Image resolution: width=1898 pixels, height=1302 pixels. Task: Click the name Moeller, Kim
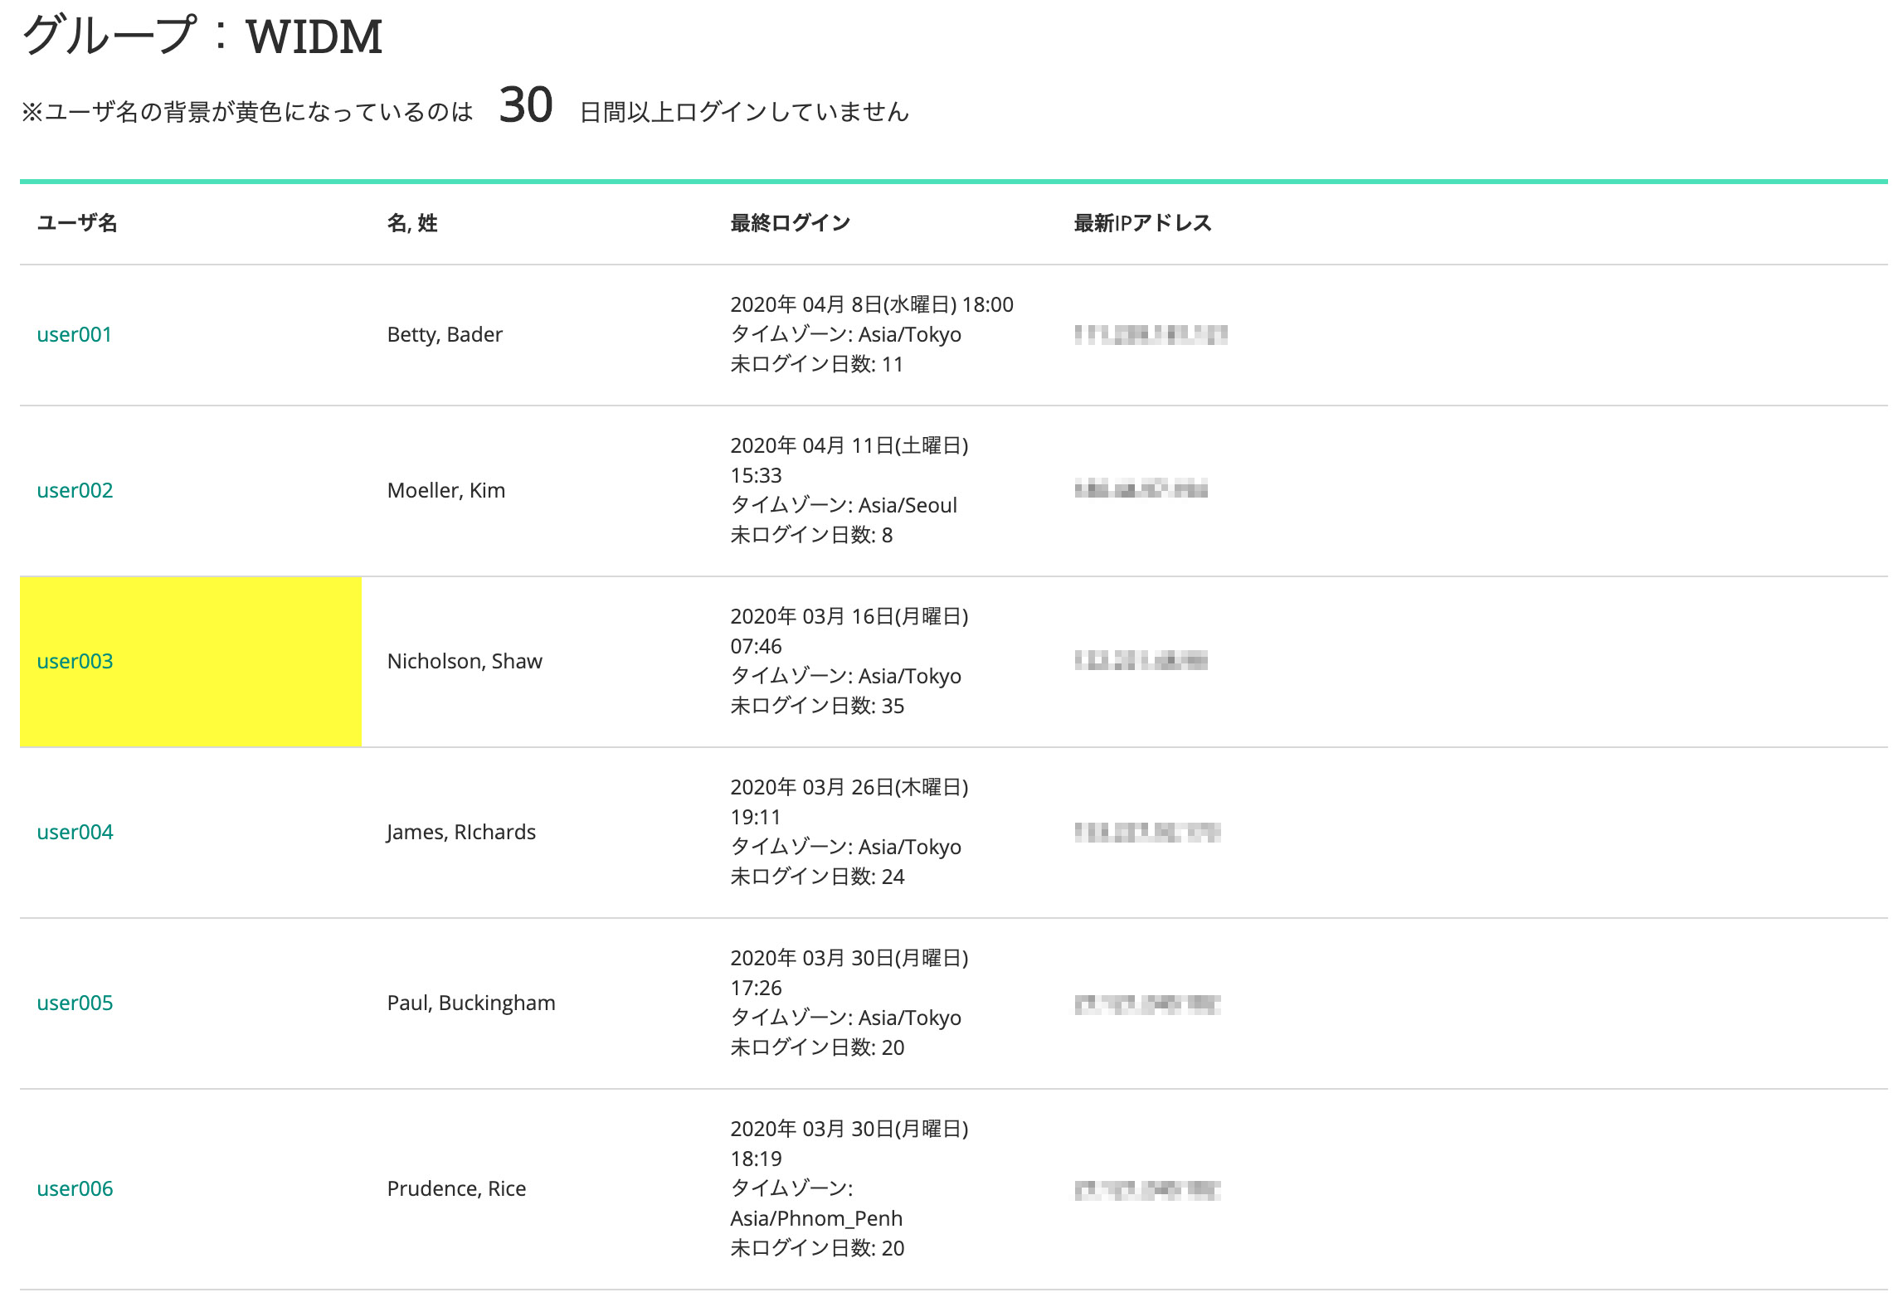[x=445, y=490]
